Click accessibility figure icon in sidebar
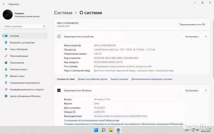Screen dimensions: 214x134 click(6, 83)
